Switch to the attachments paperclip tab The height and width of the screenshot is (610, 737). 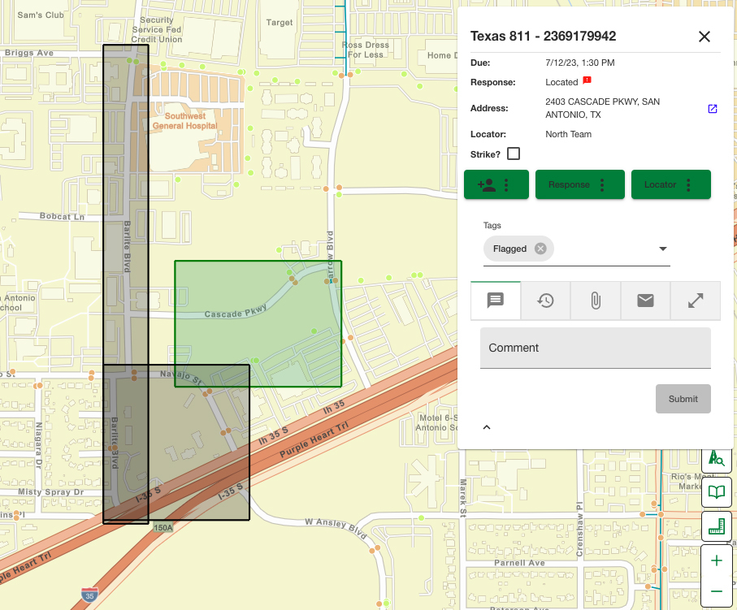tap(596, 301)
